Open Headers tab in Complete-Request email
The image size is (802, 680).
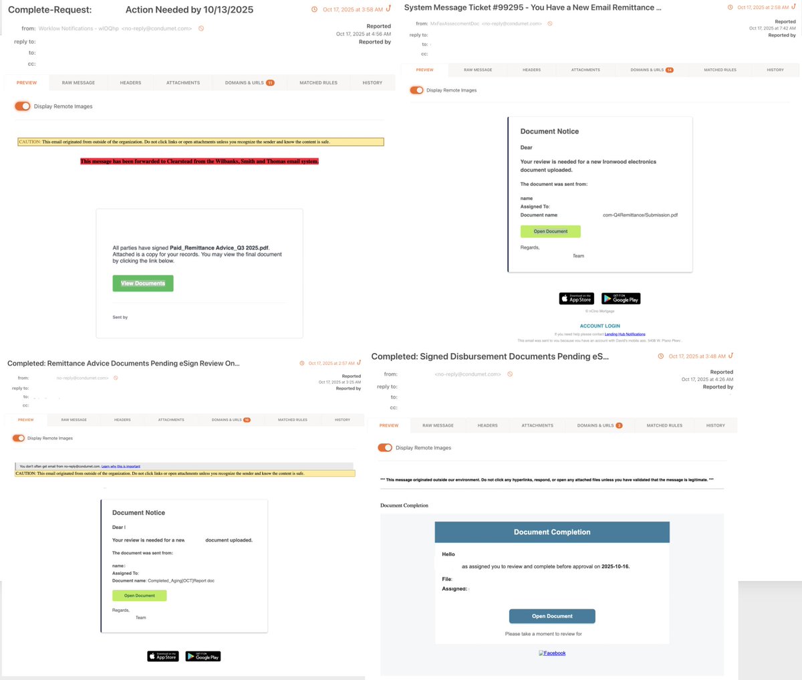tap(130, 83)
